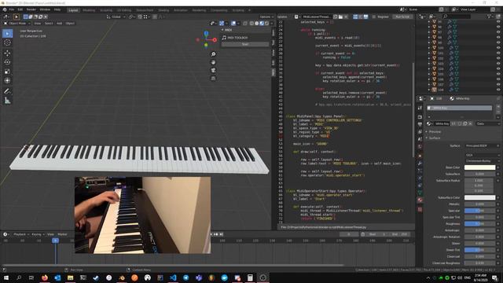The height and width of the screenshot is (283, 503).
Task: Open the File menu
Action: [12, 9]
